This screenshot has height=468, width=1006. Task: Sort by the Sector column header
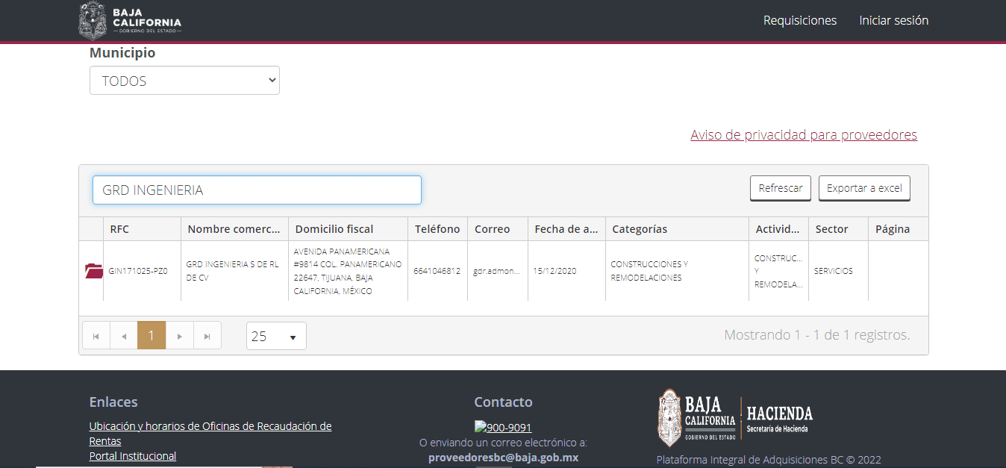(838, 229)
